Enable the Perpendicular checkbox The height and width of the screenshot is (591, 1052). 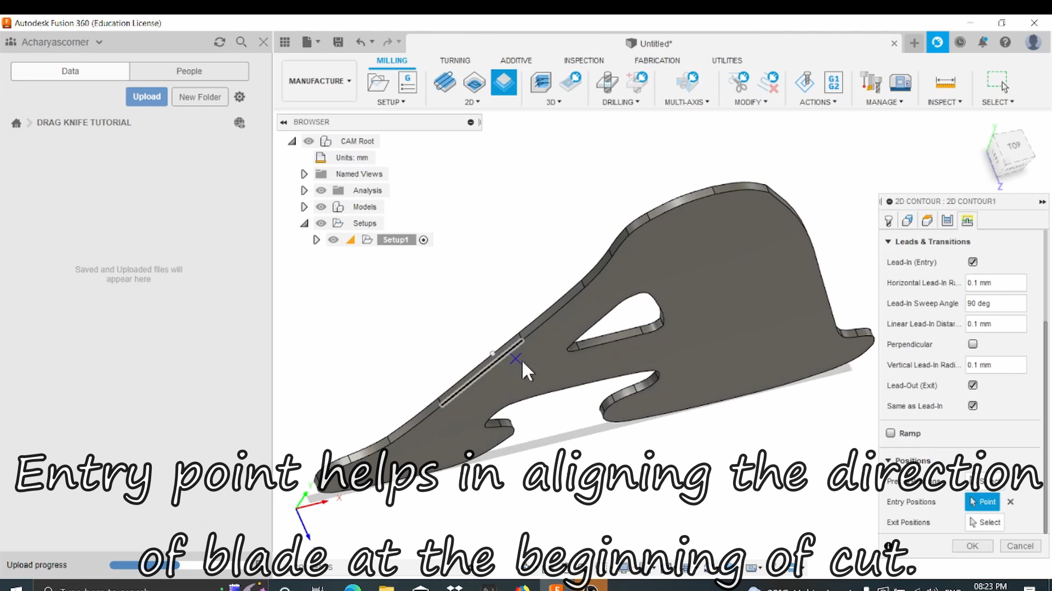coord(973,344)
